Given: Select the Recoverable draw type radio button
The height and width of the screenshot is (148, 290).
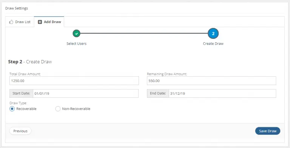Looking at the screenshot, I should click(12, 109).
